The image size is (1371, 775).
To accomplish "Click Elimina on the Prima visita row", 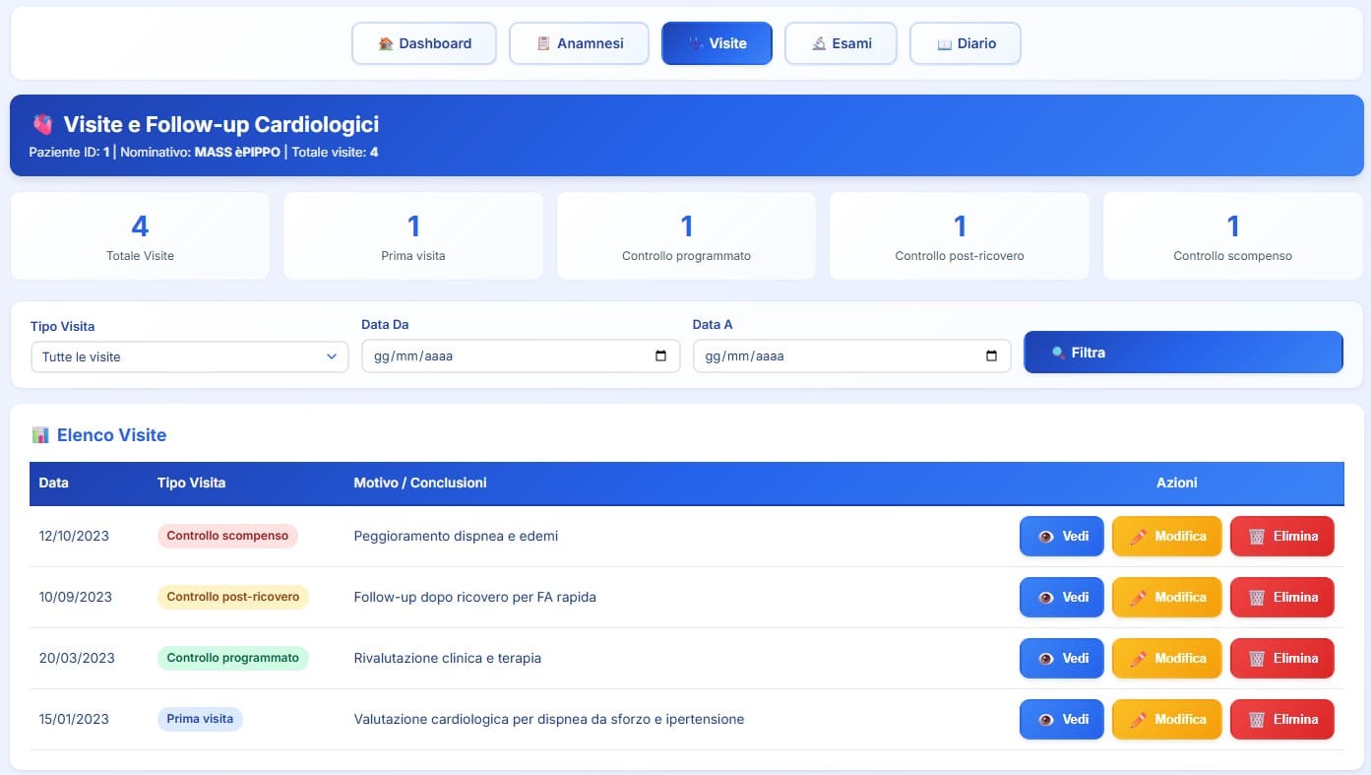I will coord(1281,719).
